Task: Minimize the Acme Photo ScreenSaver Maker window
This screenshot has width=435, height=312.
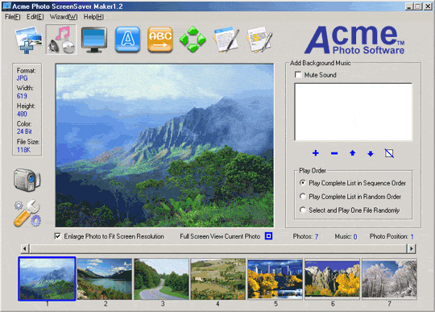Action: [408, 6]
